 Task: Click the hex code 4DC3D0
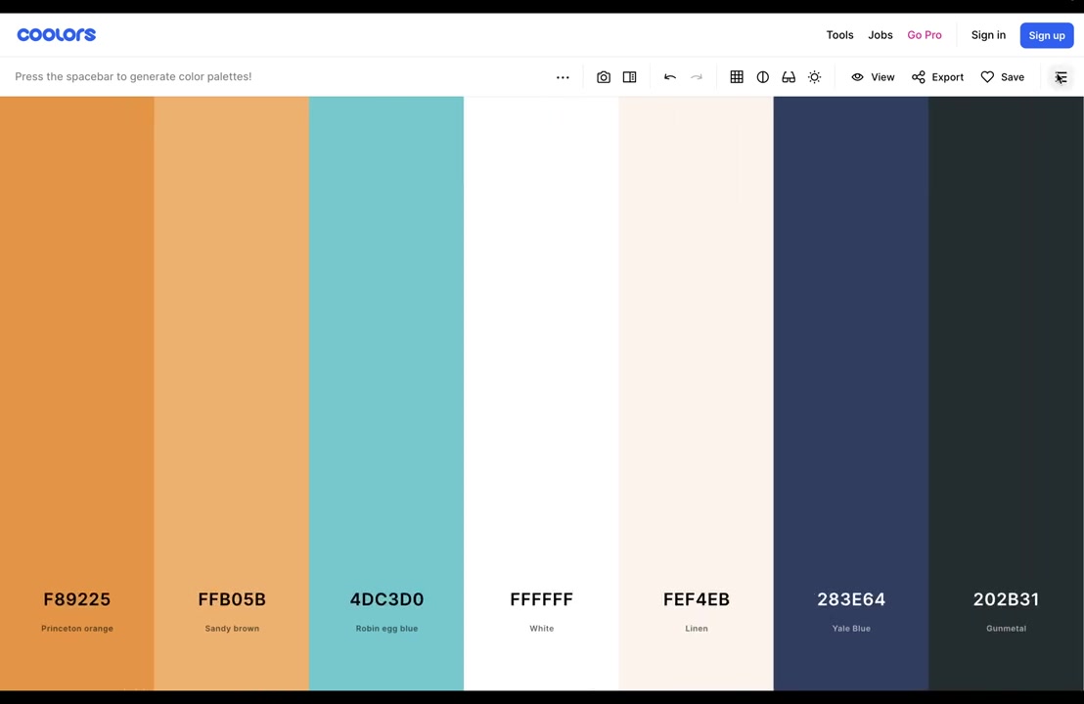[386, 599]
